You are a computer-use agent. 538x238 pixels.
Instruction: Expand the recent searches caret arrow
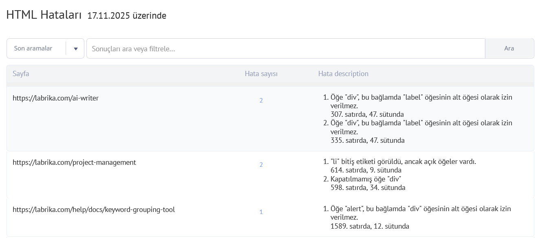point(75,48)
